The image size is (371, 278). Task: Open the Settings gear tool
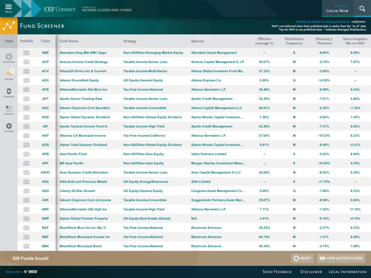(x=9, y=127)
